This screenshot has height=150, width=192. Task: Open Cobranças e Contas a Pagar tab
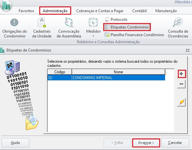100,11
